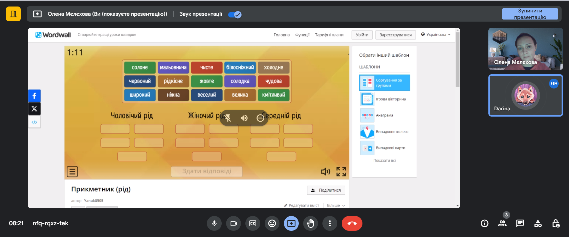The height and width of the screenshot is (237, 569).
Task: Expand the Більше dropdown
Action: 336,205
